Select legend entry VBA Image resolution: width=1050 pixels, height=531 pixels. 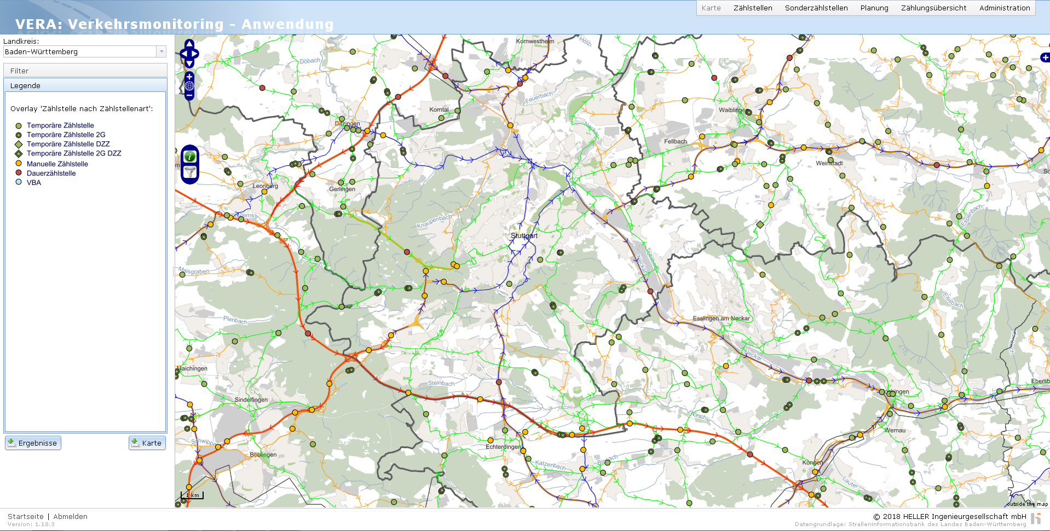pos(33,182)
